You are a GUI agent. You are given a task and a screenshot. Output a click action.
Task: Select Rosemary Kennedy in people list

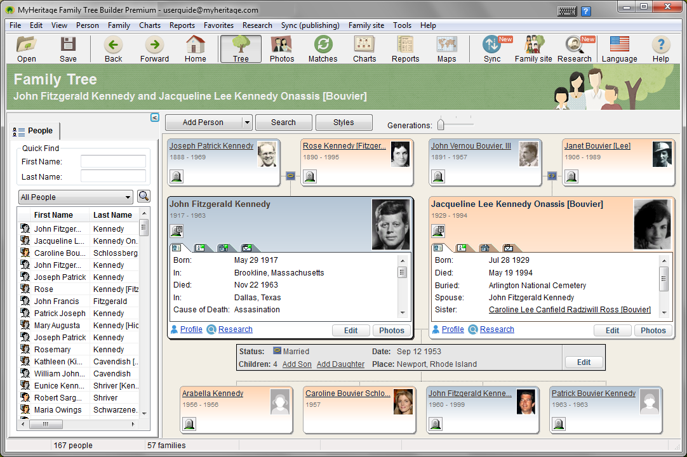coord(79,349)
